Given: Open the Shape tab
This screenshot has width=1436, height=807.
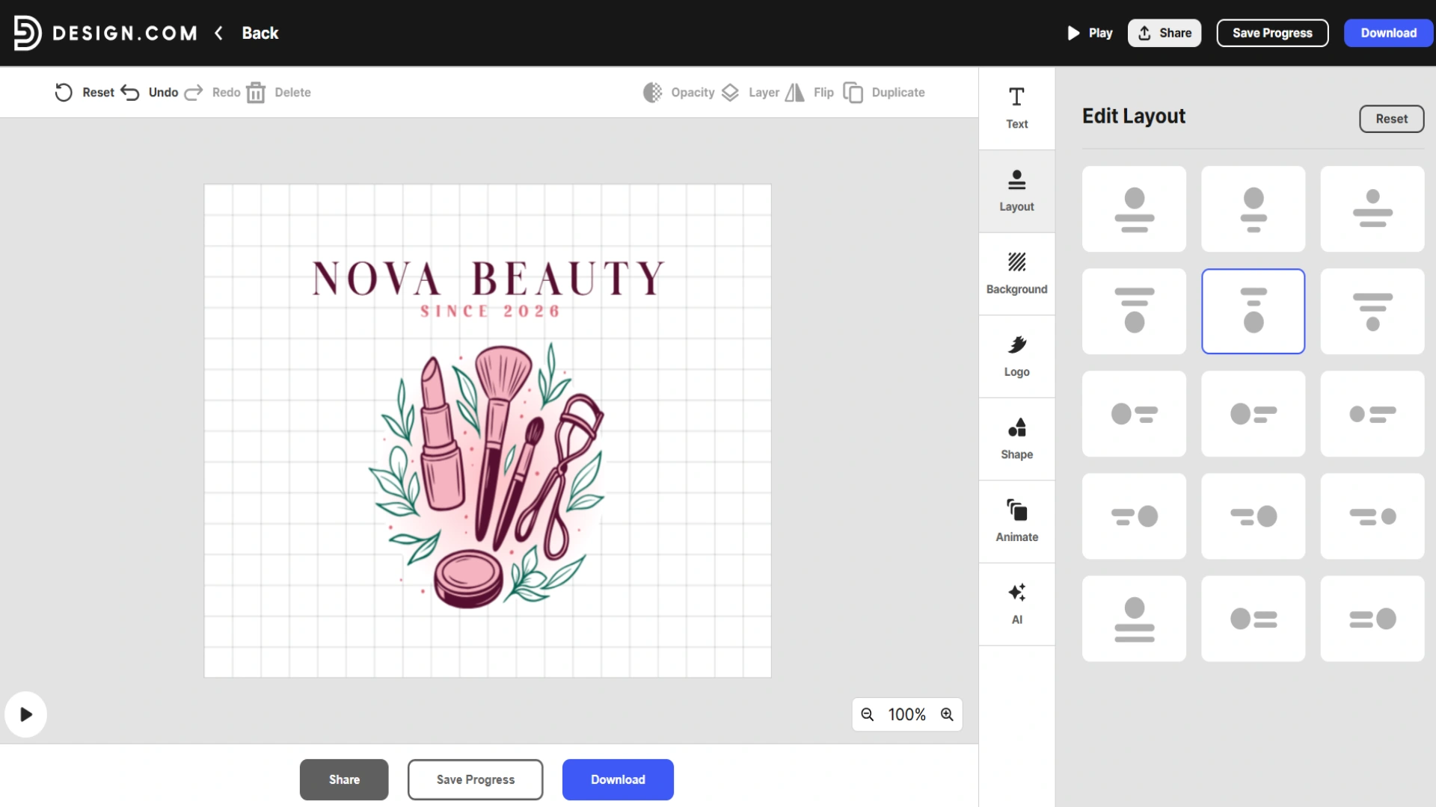Looking at the screenshot, I should [x=1016, y=439].
